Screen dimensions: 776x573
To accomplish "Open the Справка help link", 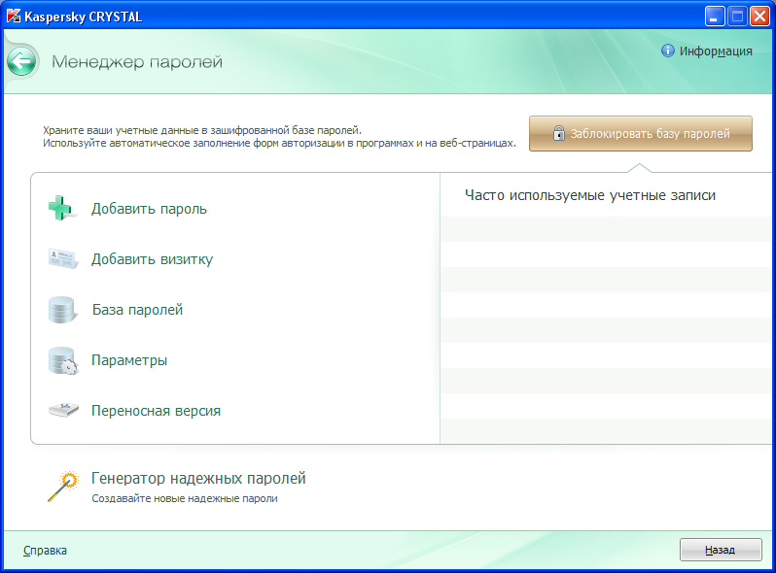I will 45,551.
